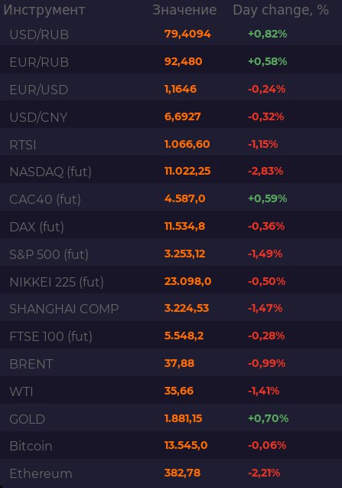342x488 pixels.
Task: Open the Ethereum row
Action: [171, 473]
